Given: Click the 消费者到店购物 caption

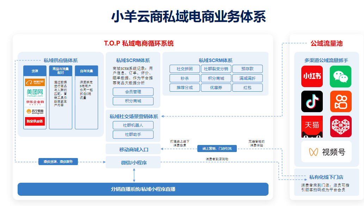Looking at the screenshot, I should pyautogui.click(x=217, y=159).
